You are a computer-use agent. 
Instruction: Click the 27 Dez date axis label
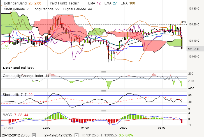click(8, 128)
